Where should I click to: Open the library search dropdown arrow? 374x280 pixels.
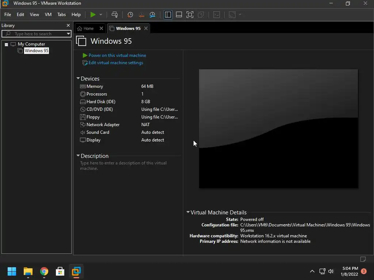68,34
